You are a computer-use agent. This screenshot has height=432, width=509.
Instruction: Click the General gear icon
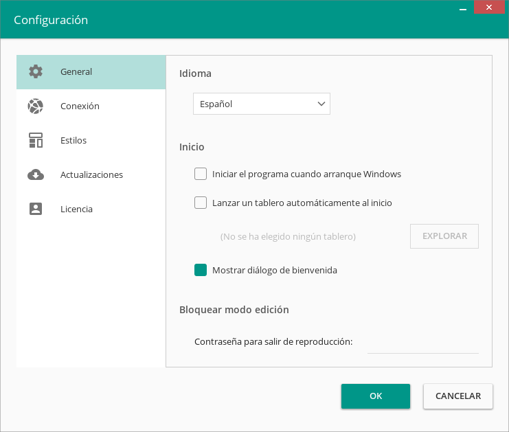[36, 71]
